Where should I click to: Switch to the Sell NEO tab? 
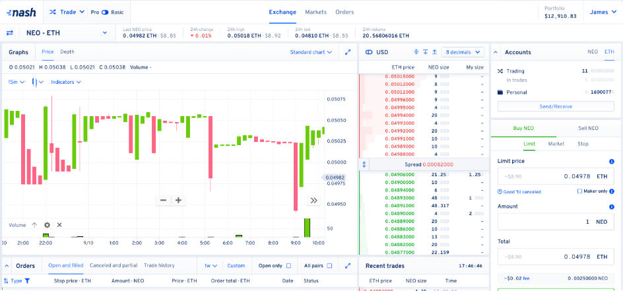click(588, 128)
